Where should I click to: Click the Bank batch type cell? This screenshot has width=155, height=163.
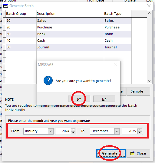118,34
